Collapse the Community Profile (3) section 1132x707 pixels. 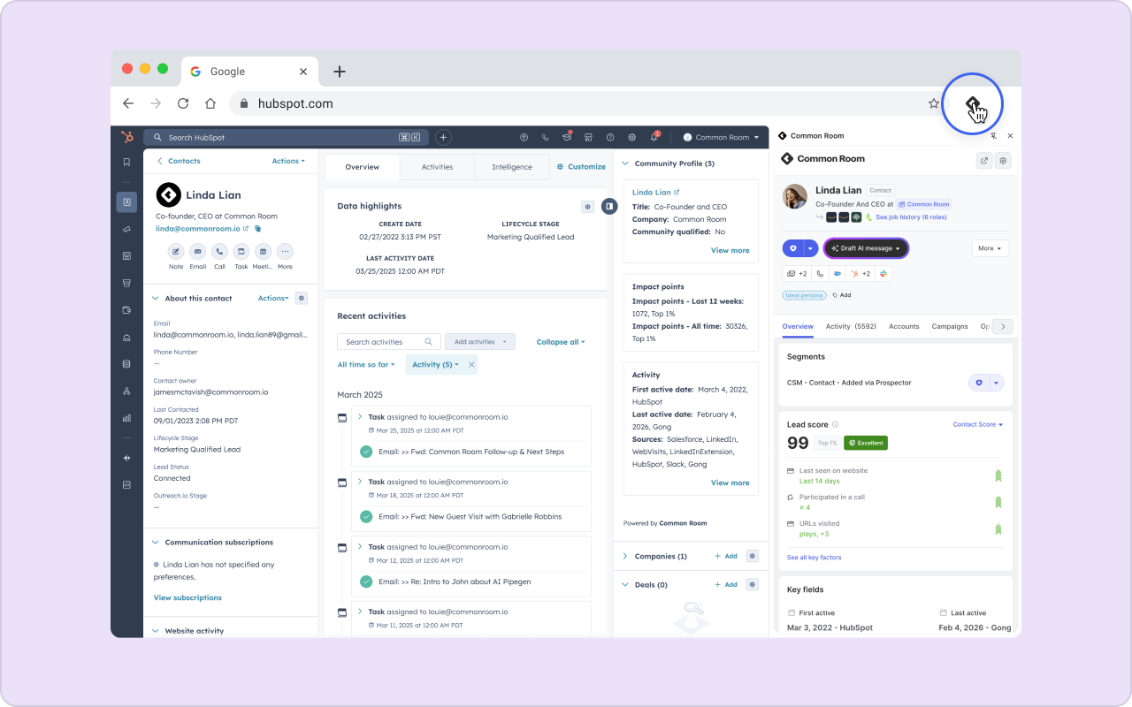point(624,163)
